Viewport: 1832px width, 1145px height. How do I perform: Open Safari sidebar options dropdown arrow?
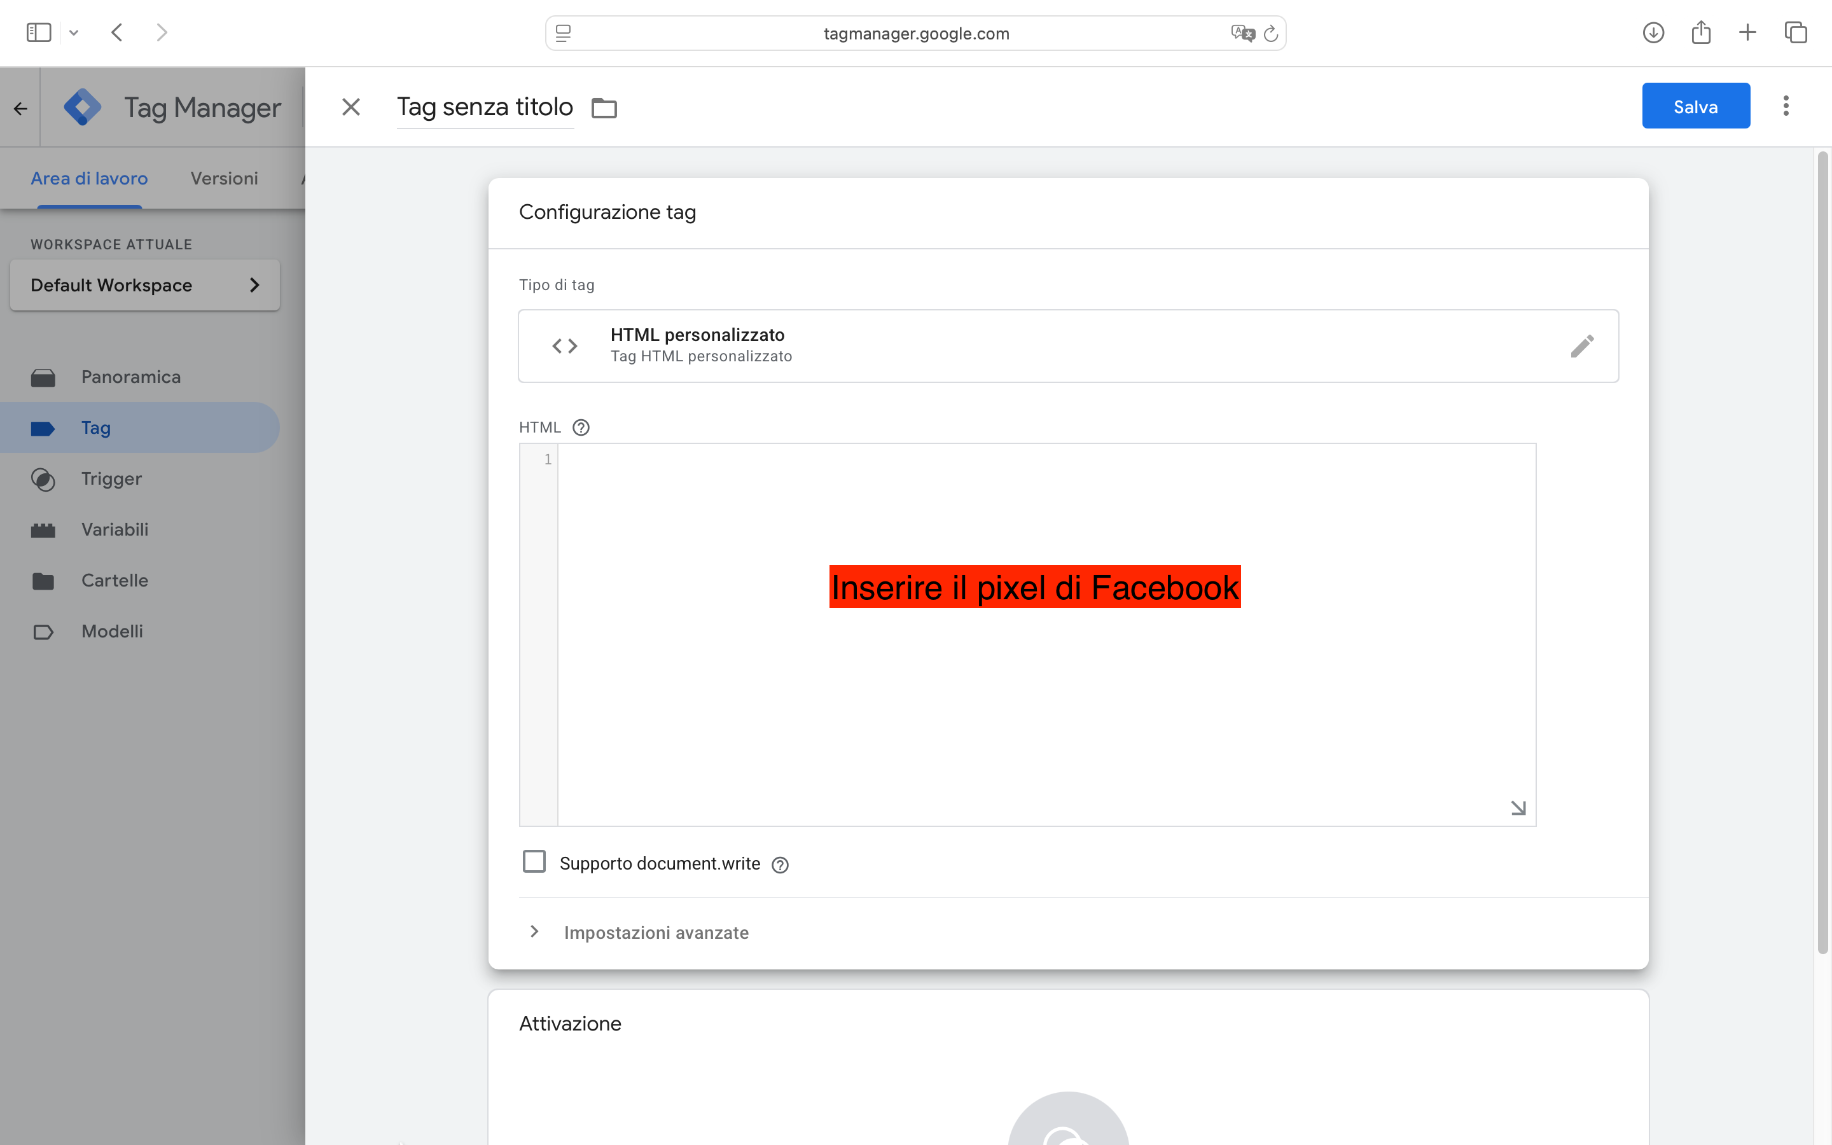point(73,32)
